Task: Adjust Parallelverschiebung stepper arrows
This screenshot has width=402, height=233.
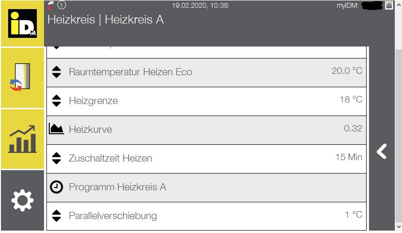Action: (x=56, y=216)
